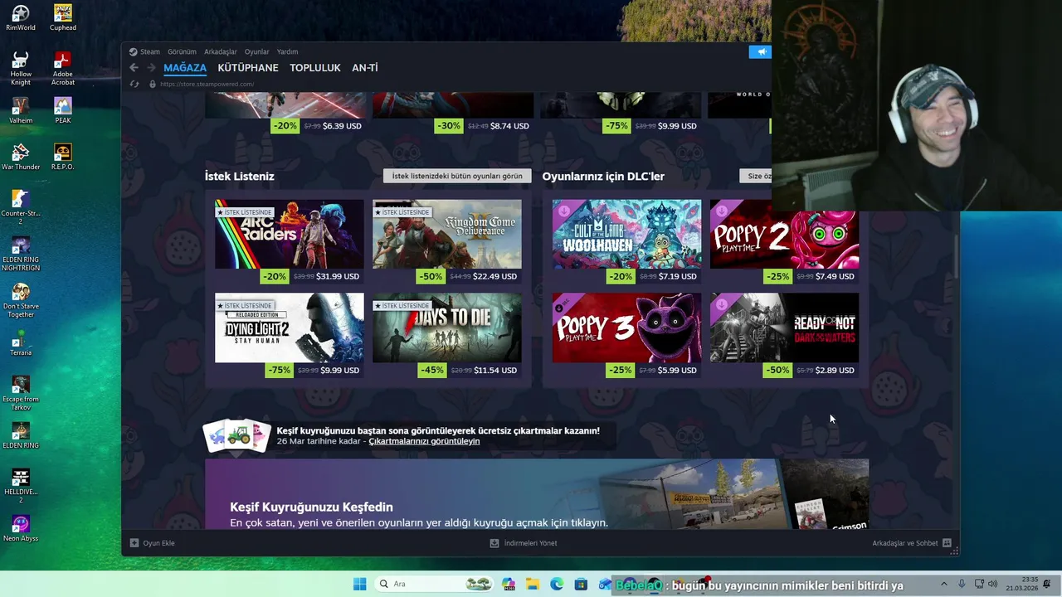Select the Don't Starve Together desktop icon
This screenshot has height=597, width=1062.
tap(21, 300)
